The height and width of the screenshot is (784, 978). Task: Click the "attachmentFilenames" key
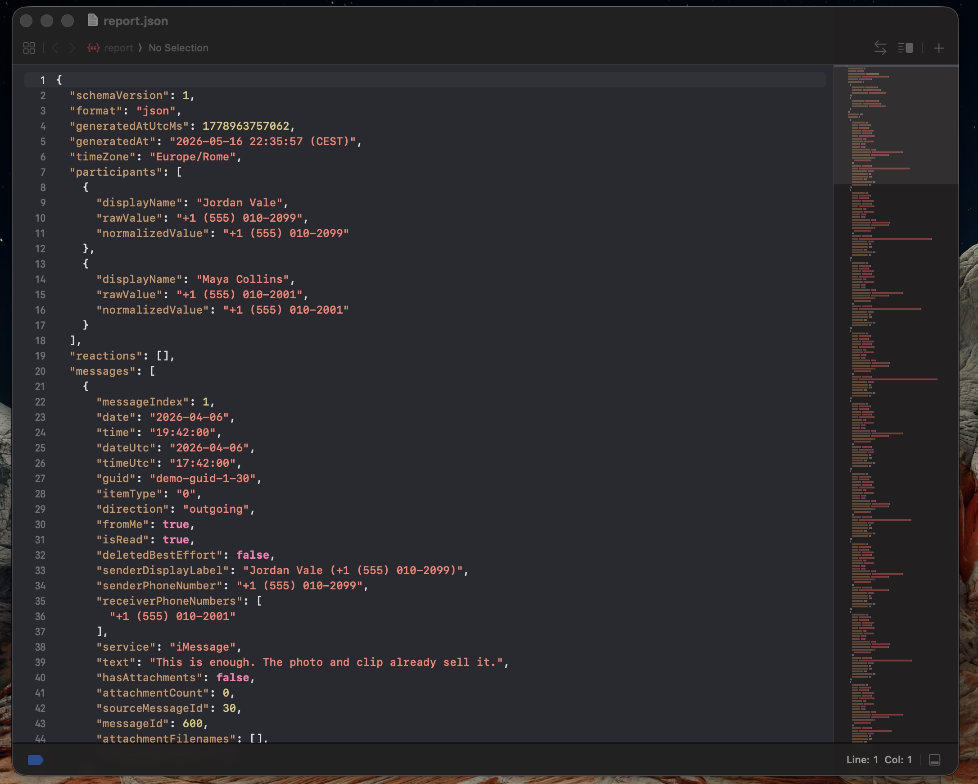[166, 738]
